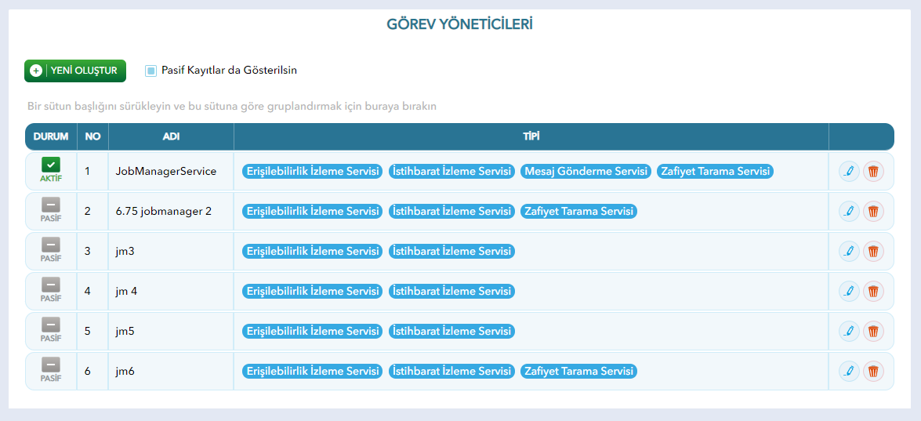Click the number 6 cell of jm6

pos(92,371)
